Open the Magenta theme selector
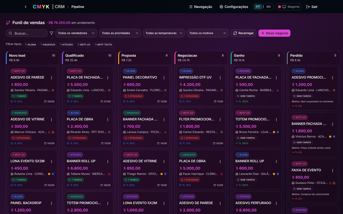Viewport: 343px width, 214px height. pyautogui.click(x=289, y=7)
